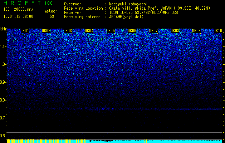
Task: Click the 0.8 frequency axis label
Action: (x=3, y=100)
